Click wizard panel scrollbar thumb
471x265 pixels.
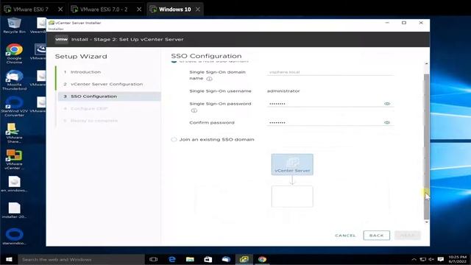426,146
